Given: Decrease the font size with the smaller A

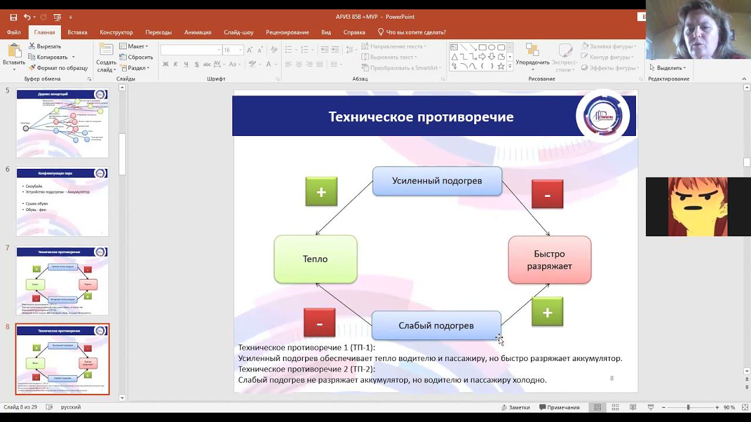Looking at the screenshot, I should tap(259, 50).
